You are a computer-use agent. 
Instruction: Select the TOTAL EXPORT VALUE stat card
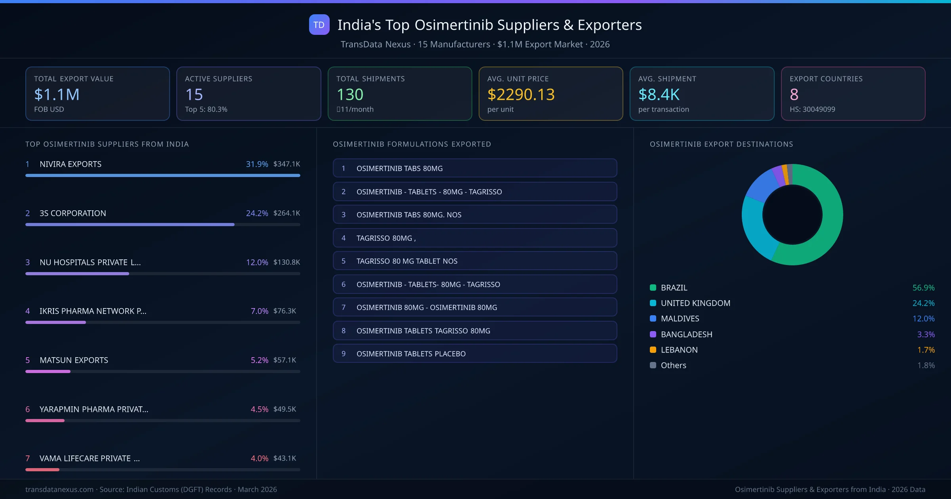[x=97, y=93]
